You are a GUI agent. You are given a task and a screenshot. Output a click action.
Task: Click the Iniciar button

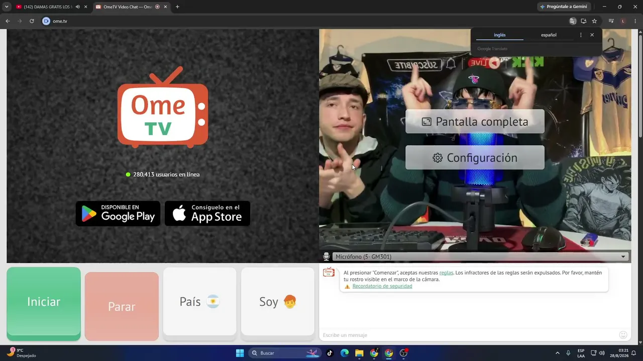[44, 304]
